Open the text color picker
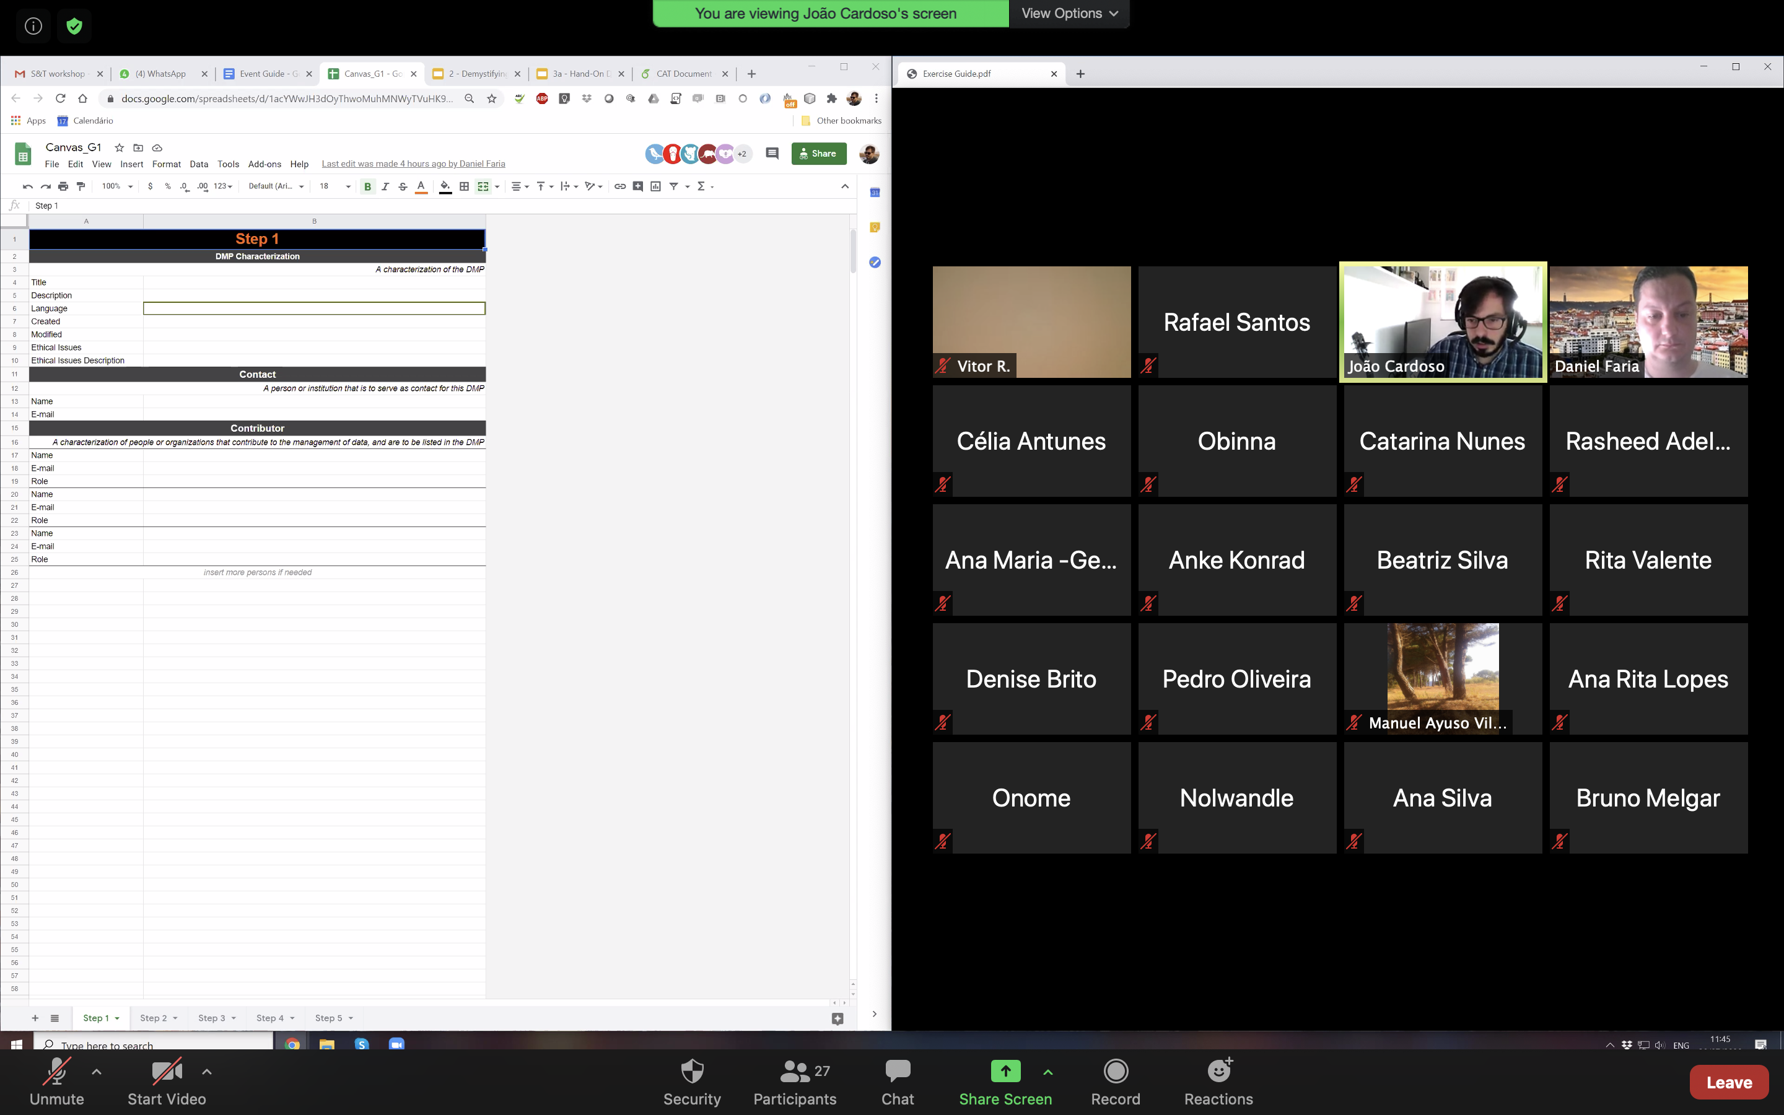1784x1115 pixels. [x=421, y=186]
